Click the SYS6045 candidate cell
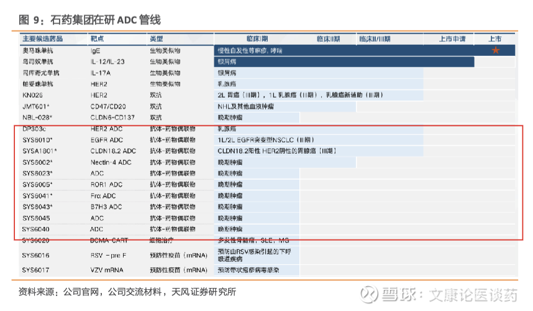 point(35,218)
